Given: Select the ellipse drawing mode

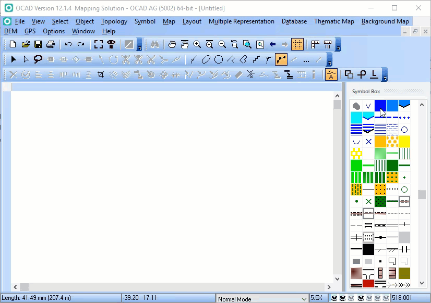Looking at the screenshot, I should [x=206, y=59].
